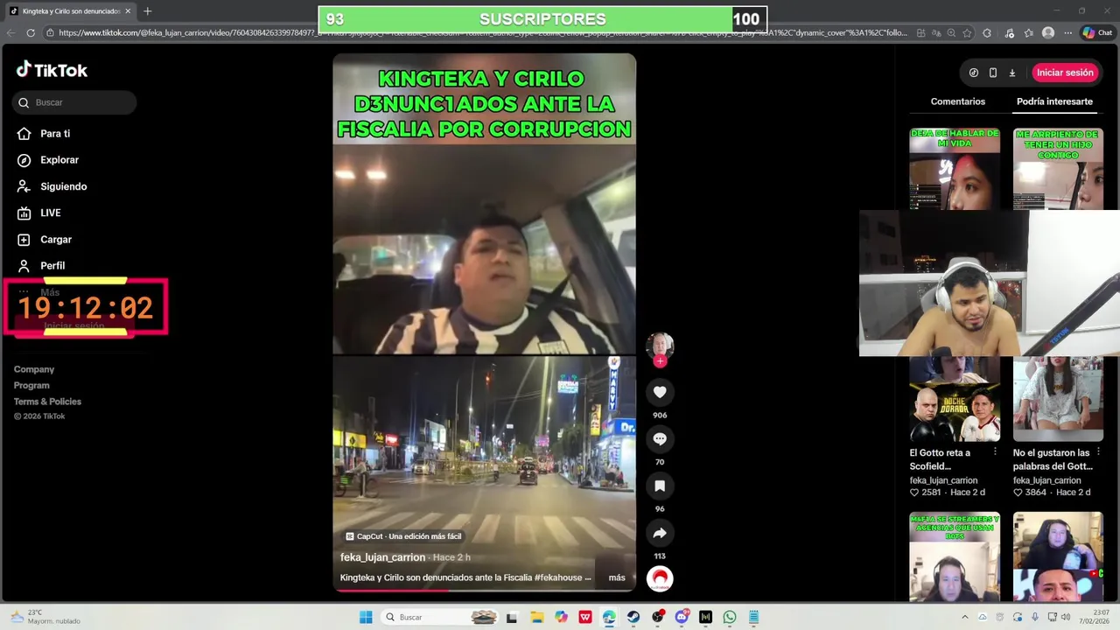Switch to the Comentarios tab

957,101
